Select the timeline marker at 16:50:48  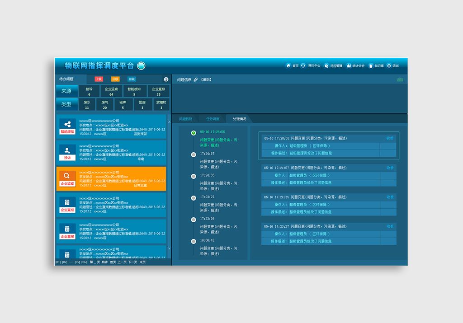194,241
